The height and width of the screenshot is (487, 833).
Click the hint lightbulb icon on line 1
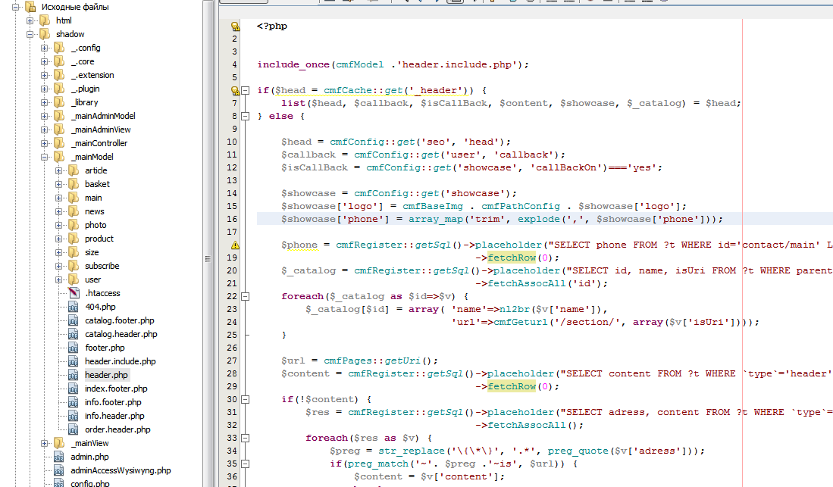pyautogui.click(x=235, y=26)
